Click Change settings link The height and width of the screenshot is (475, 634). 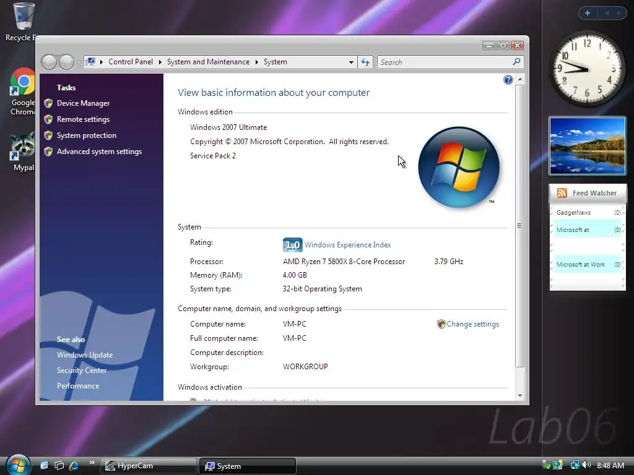tap(472, 324)
